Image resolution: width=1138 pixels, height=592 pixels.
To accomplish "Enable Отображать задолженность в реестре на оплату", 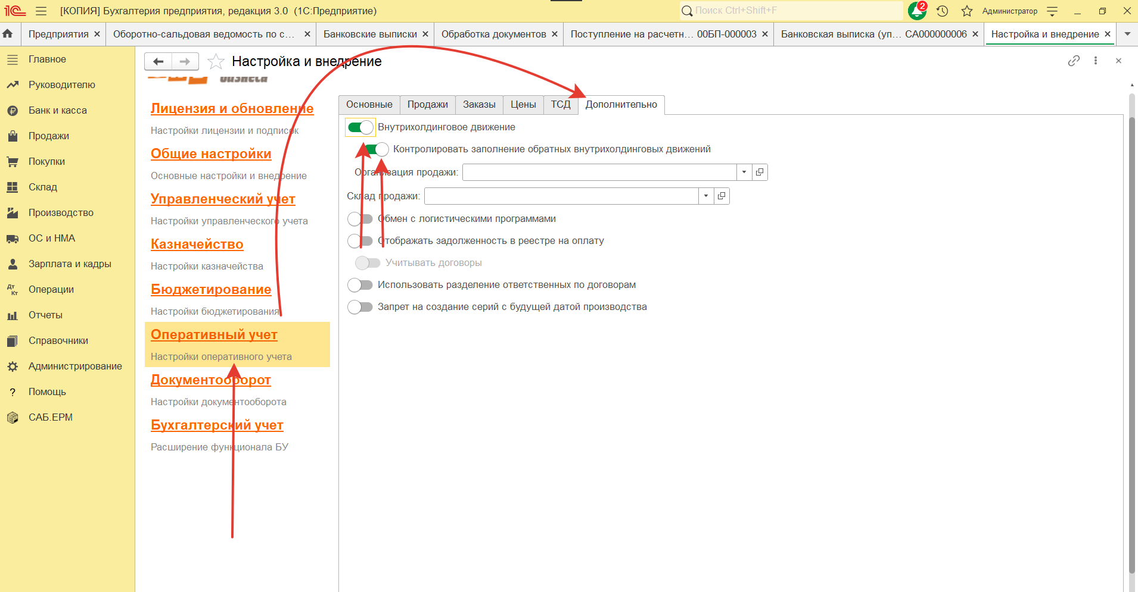I will (x=360, y=241).
